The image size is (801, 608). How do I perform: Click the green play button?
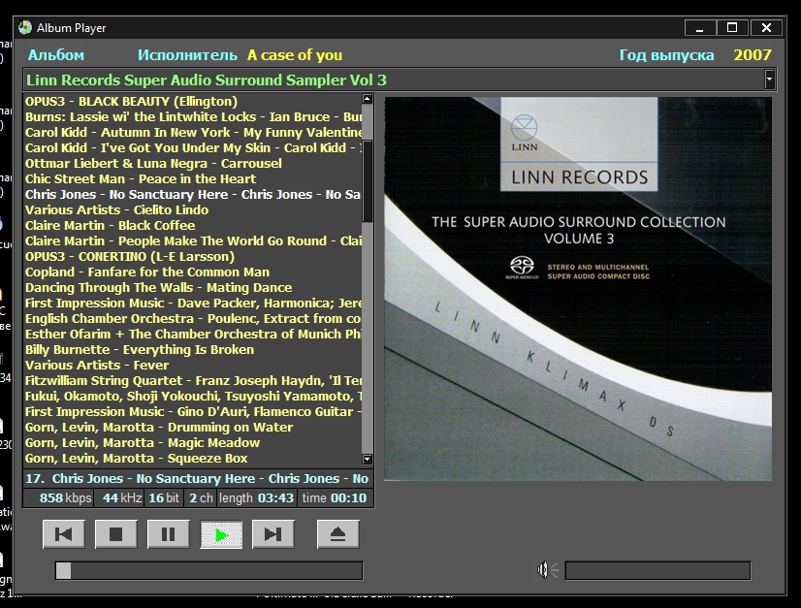coord(221,534)
